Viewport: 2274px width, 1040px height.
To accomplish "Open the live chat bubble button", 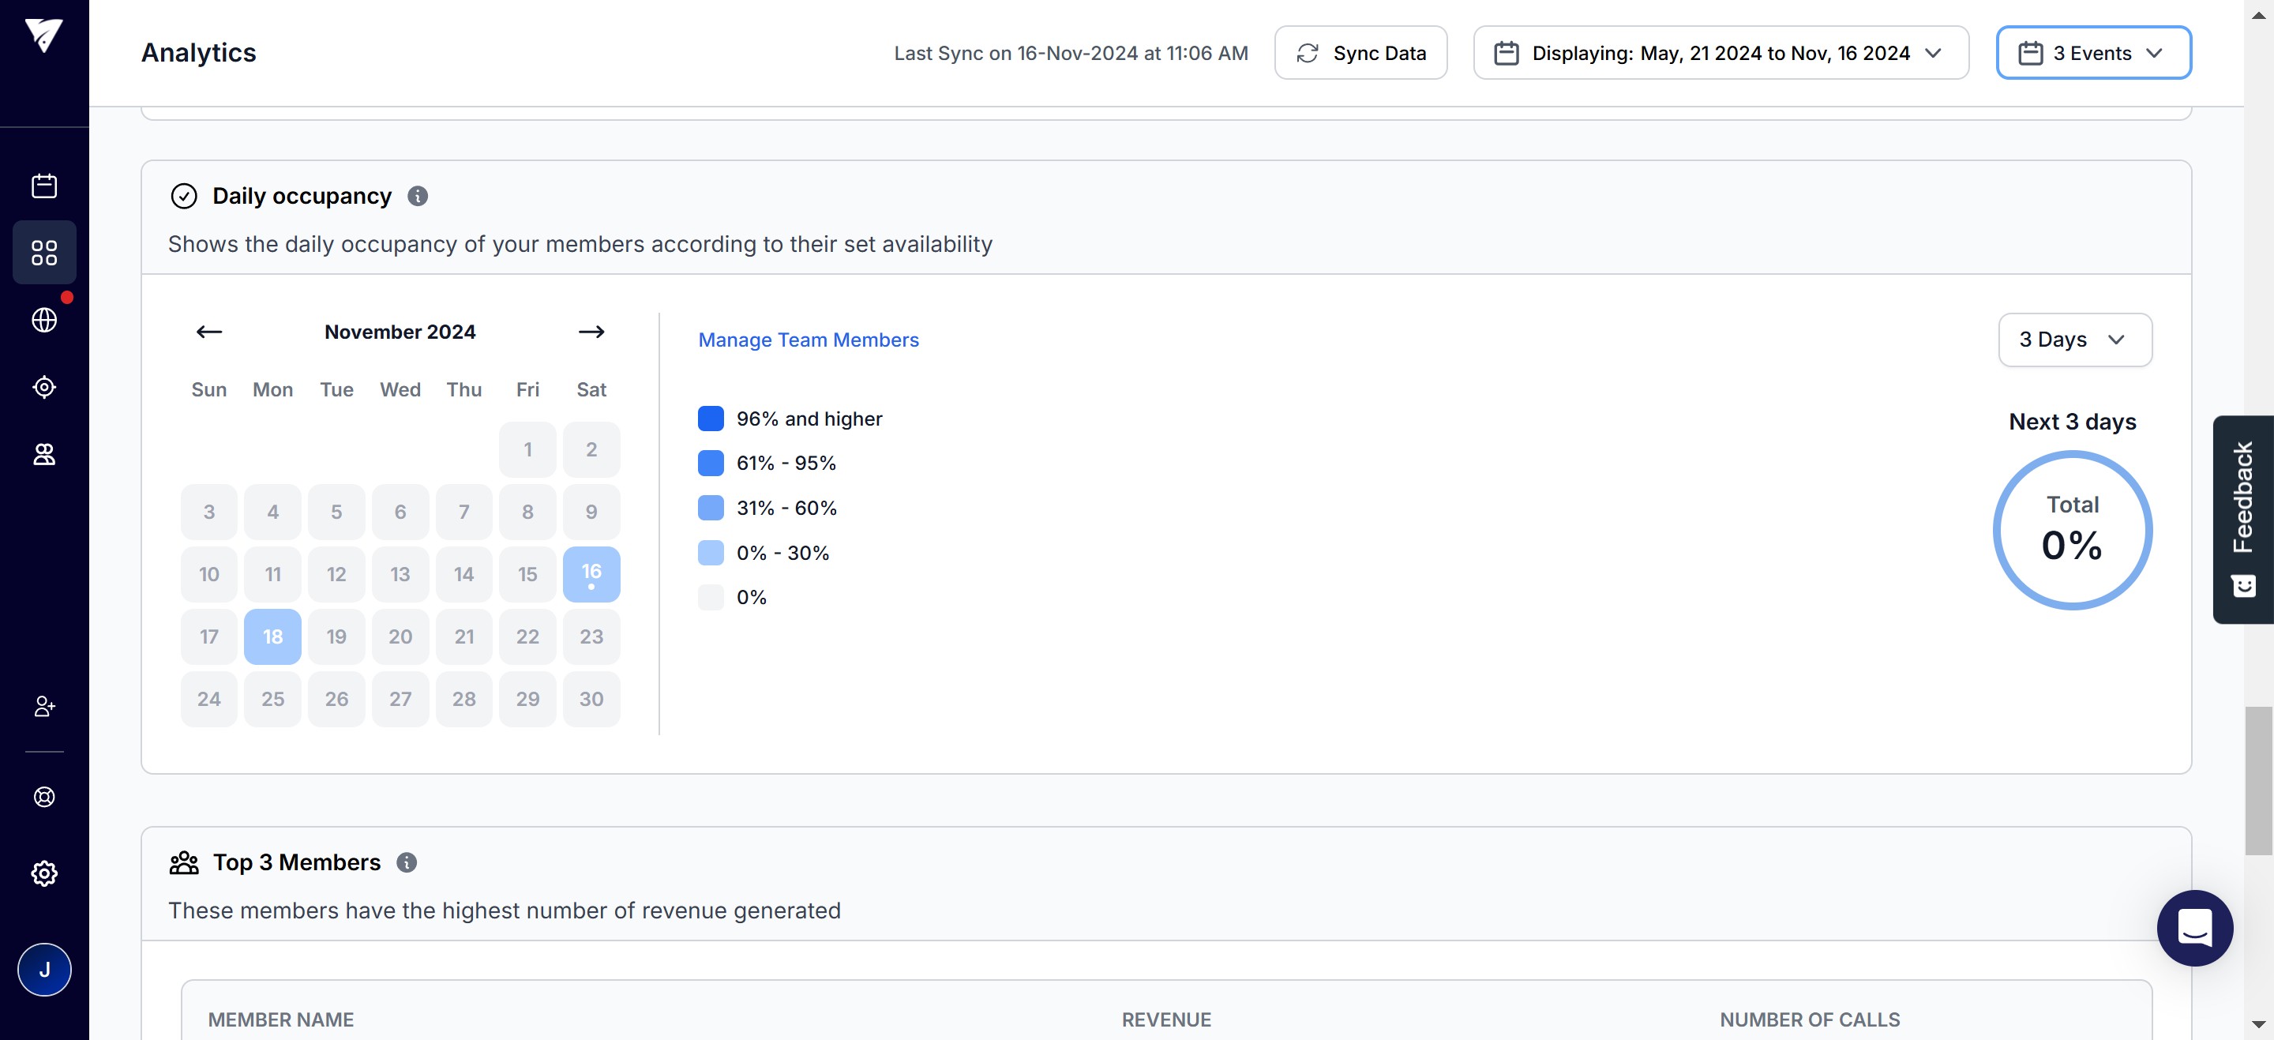I will (x=2194, y=928).
